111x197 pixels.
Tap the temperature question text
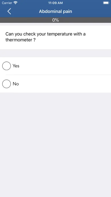click(46, 37)
